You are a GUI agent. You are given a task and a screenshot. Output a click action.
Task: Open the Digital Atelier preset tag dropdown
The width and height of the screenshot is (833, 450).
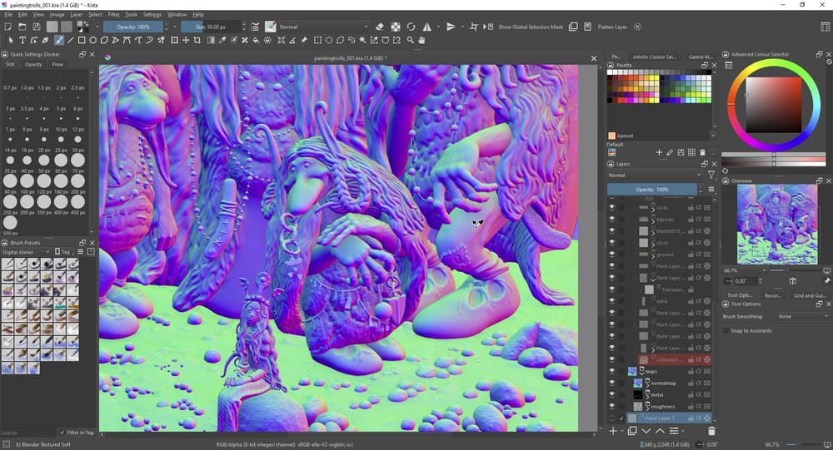(24, 252)
